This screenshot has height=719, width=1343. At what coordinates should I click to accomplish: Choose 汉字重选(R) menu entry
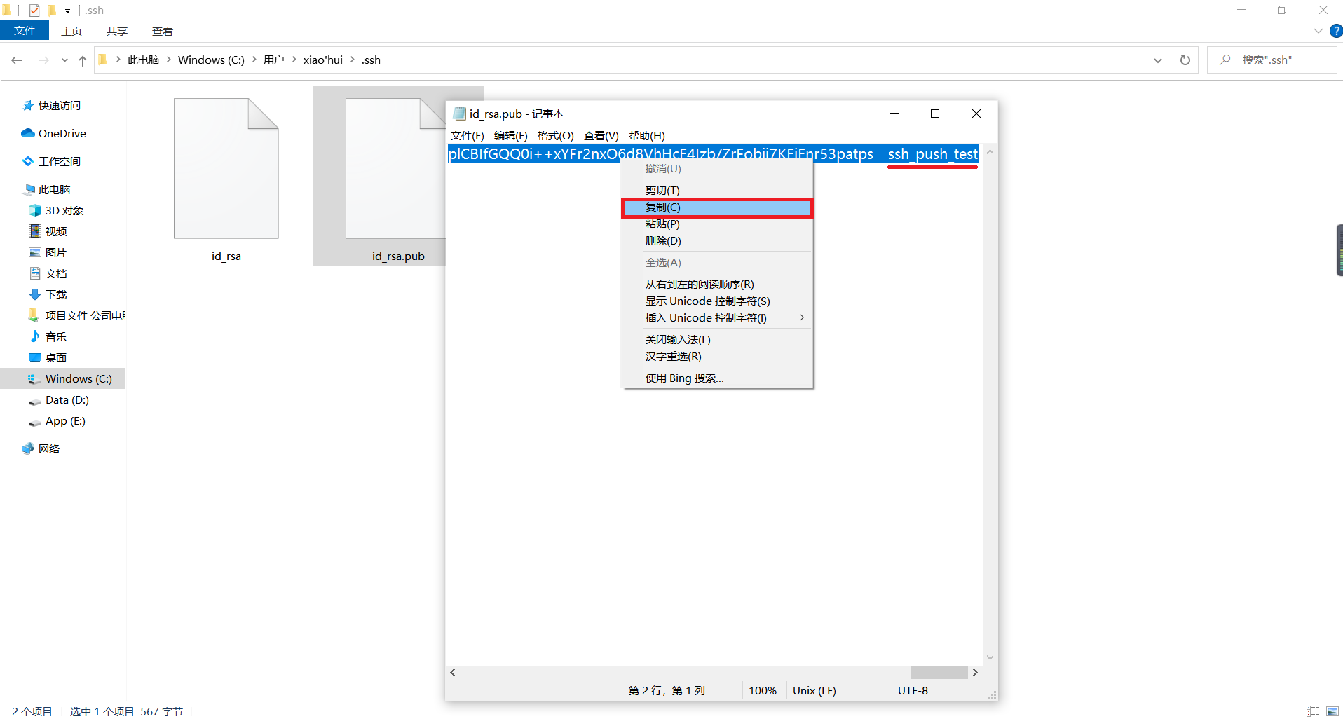pos(717,357)
